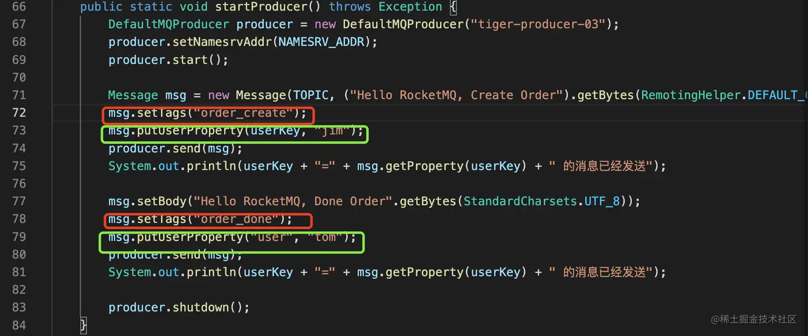The height and width of the screenshot is (336, 808).
Task: Click msg.setBody on line 77
Action: 147,201
